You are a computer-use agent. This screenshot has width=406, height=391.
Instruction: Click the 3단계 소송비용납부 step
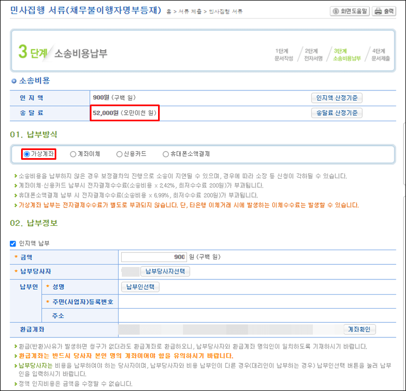[346, 55]
